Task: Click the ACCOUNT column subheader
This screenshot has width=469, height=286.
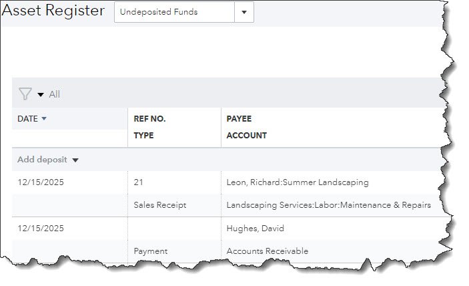Action: (x=246, y=136)
